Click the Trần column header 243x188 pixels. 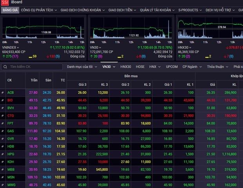(34, 80)
